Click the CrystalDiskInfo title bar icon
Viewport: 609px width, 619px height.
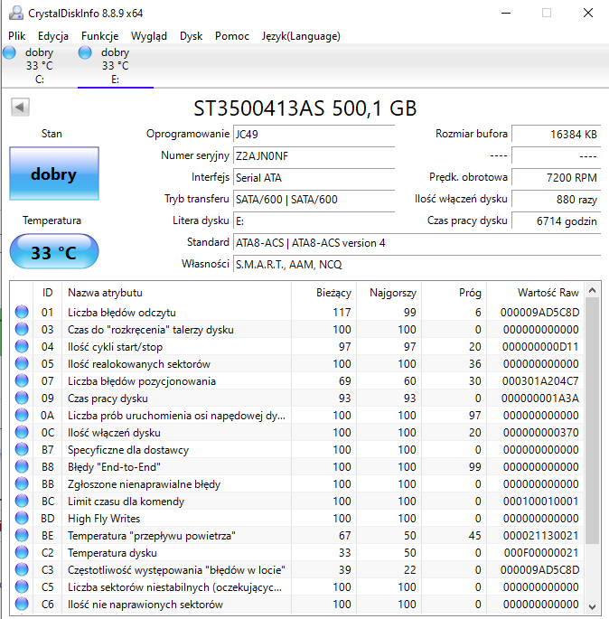tap(15, 13)
